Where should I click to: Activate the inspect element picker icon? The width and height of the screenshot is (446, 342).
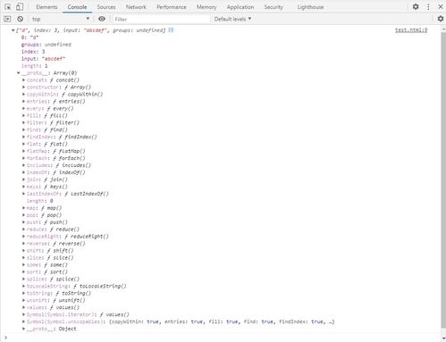pos(8,7)
